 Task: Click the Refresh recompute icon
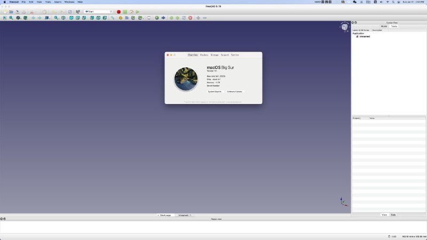(70, 12)
